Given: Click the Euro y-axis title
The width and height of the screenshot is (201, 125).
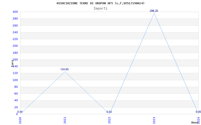Looking at the screenshot, I should coord(12,63).
